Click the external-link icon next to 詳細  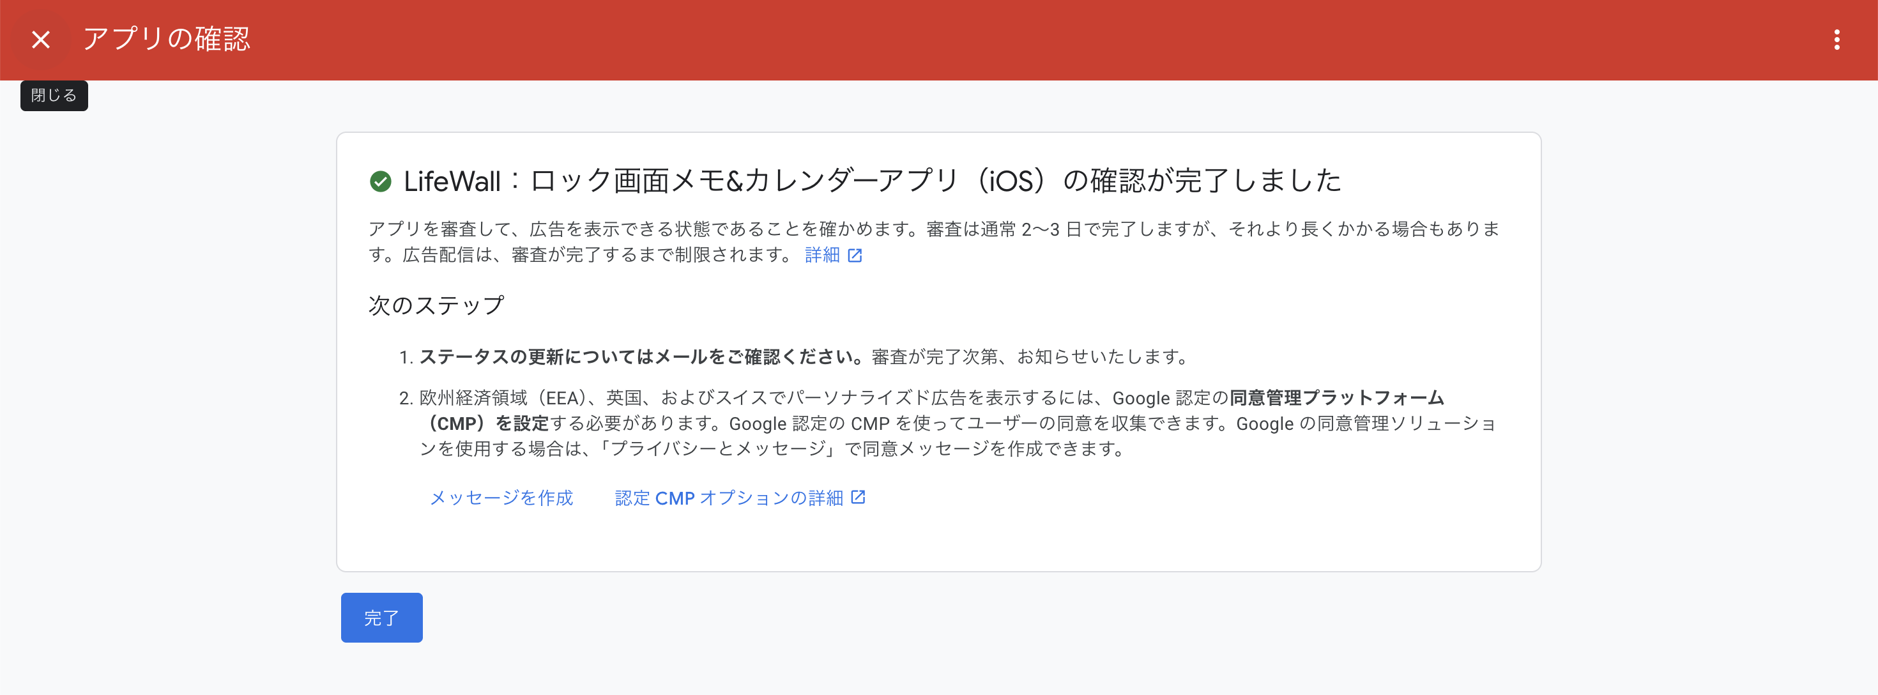click(855, 256)
